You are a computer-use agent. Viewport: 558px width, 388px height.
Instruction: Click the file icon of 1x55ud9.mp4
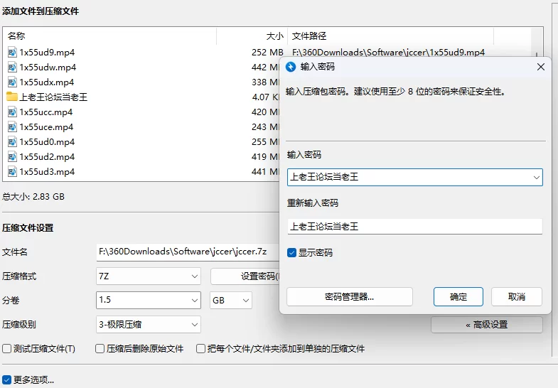12,53
